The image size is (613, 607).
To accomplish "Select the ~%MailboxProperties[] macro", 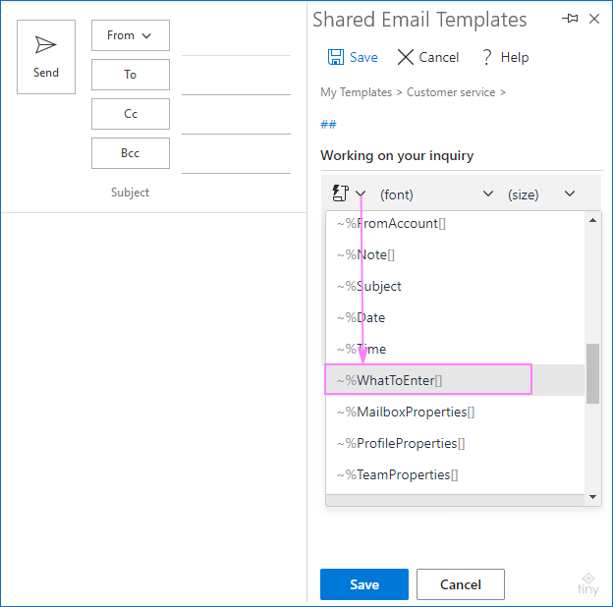I will pyautogui.click(x=455, y=412).
